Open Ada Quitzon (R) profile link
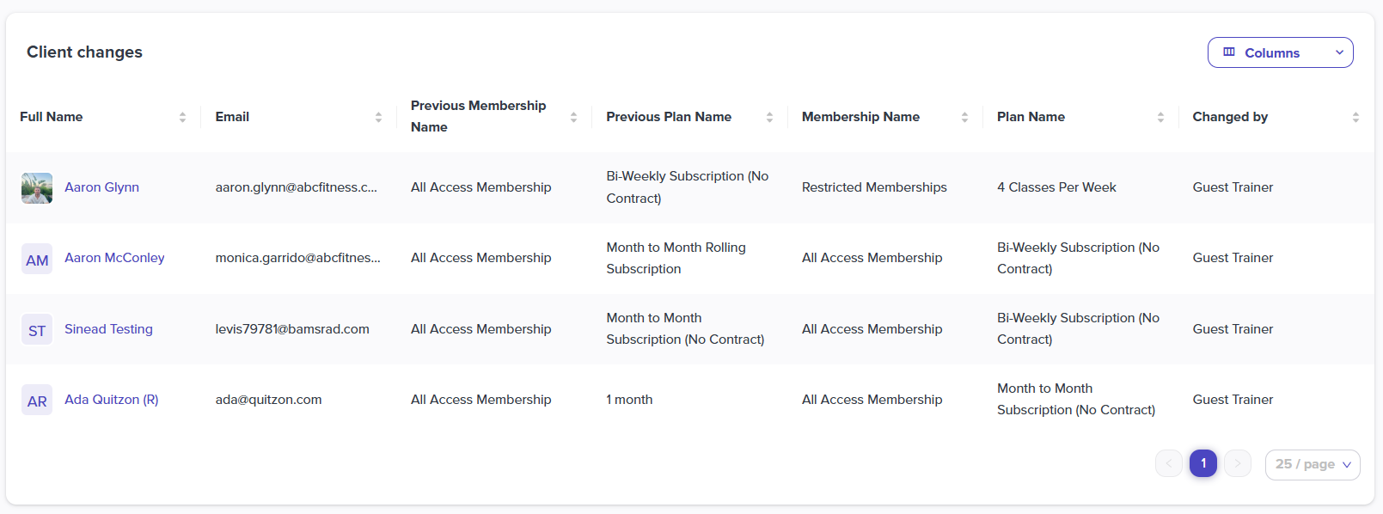This screenshot has height=514, width=1383. (x=112, y=400)
